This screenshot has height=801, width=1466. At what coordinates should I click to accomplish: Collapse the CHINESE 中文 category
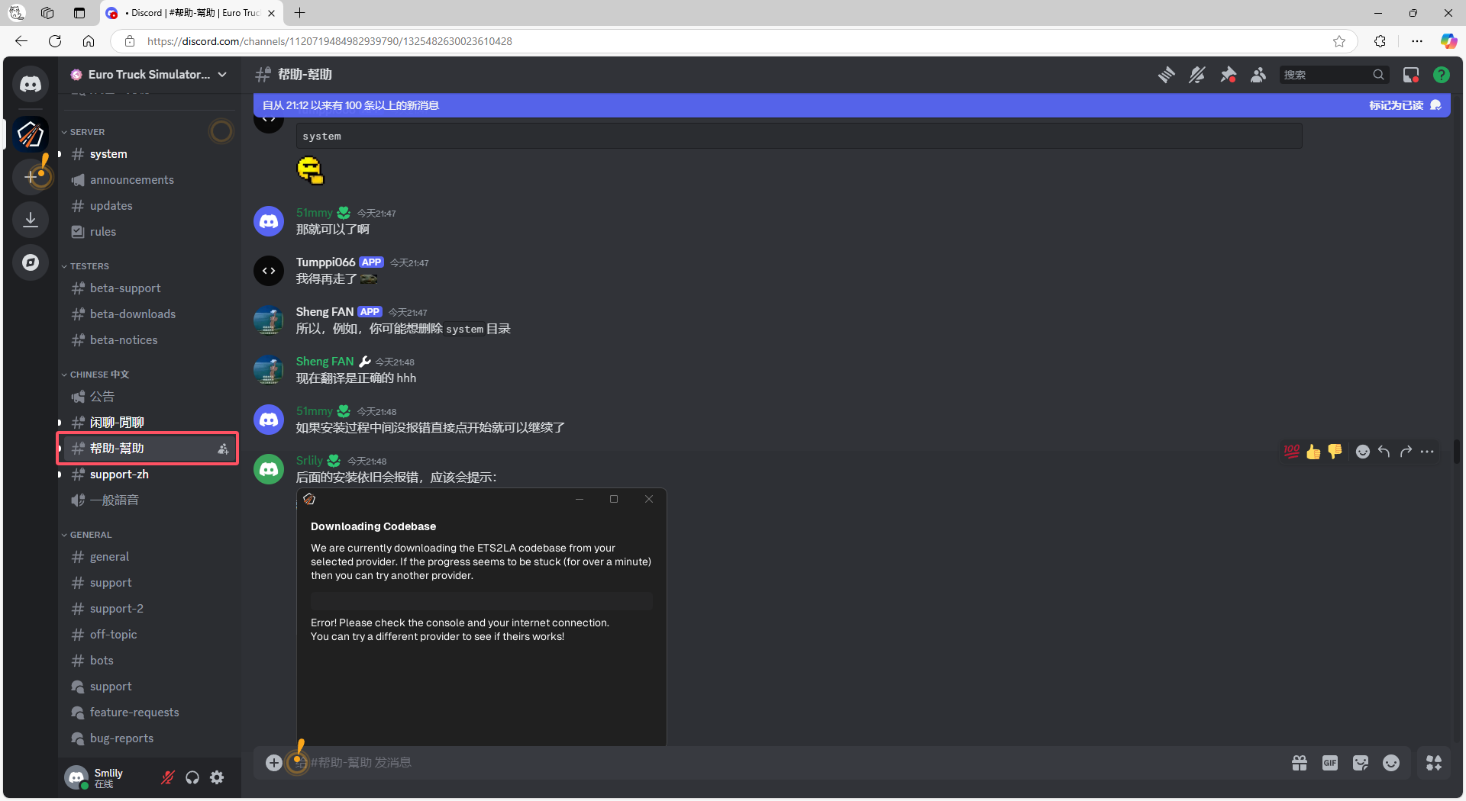[x=95, y=375]
